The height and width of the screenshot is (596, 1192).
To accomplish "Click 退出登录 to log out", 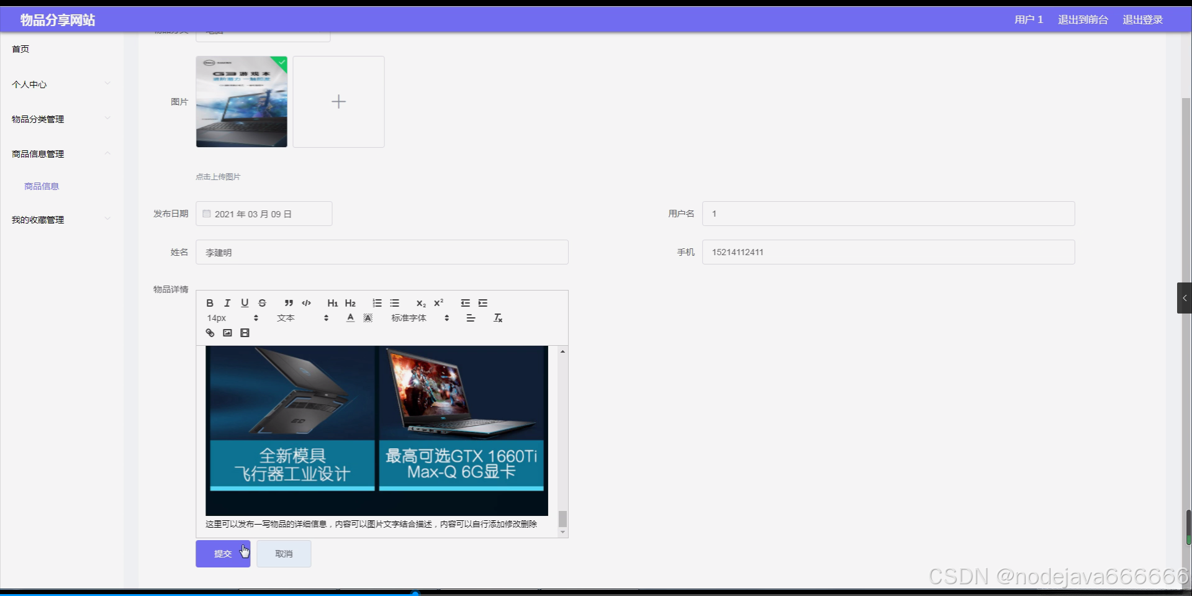I will [x=1142, y=20].
